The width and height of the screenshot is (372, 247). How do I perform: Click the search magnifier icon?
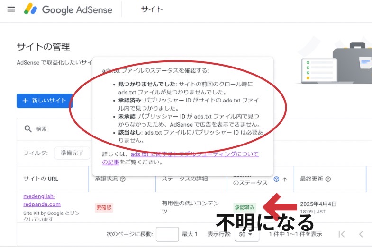[28, 129]
